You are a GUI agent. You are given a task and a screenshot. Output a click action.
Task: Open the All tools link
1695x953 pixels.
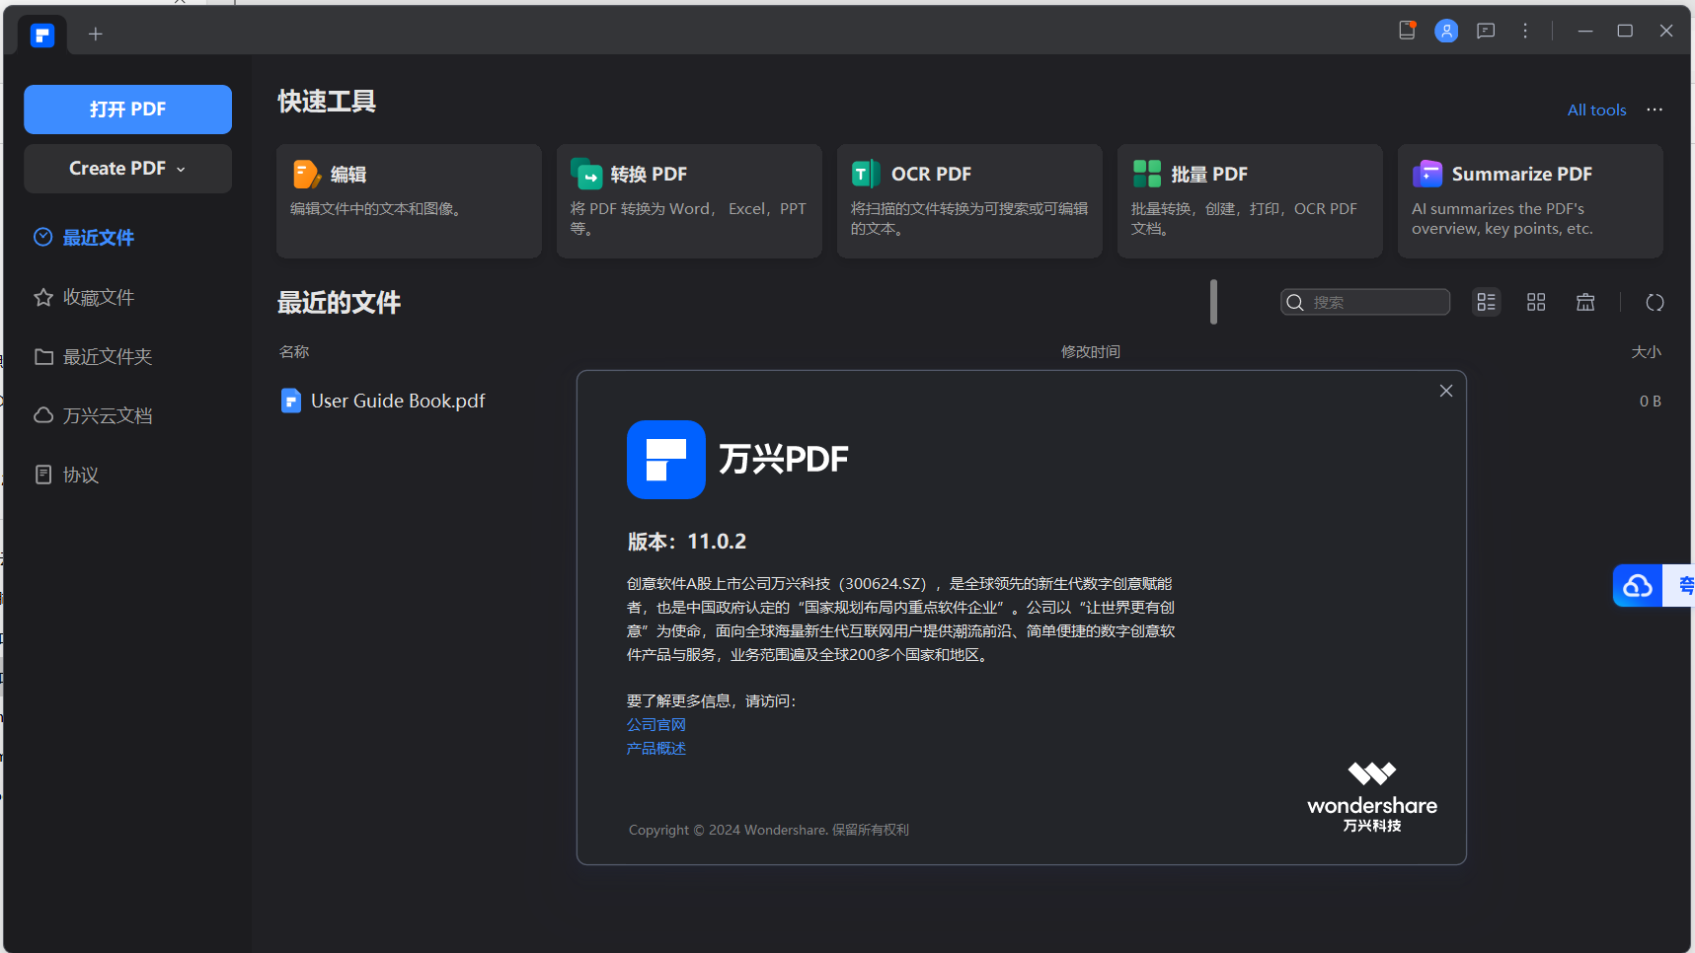(x=1596, y=110)
